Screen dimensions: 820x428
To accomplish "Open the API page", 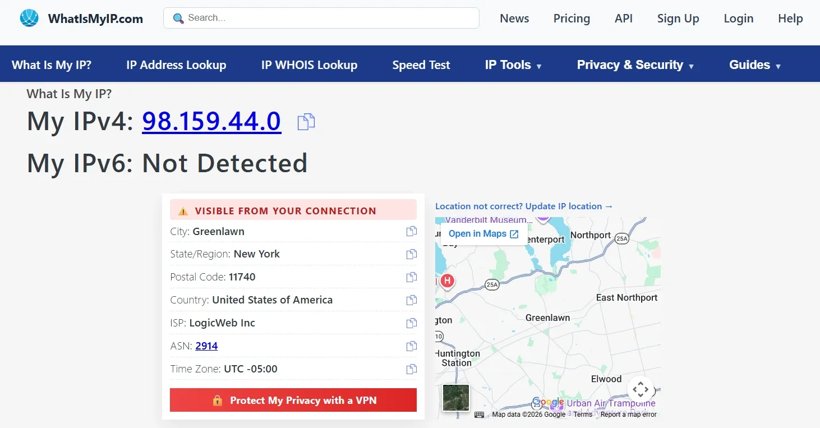I will pos(624,19).
